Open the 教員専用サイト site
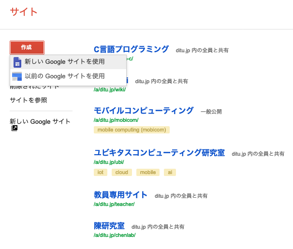 point(120,195)
